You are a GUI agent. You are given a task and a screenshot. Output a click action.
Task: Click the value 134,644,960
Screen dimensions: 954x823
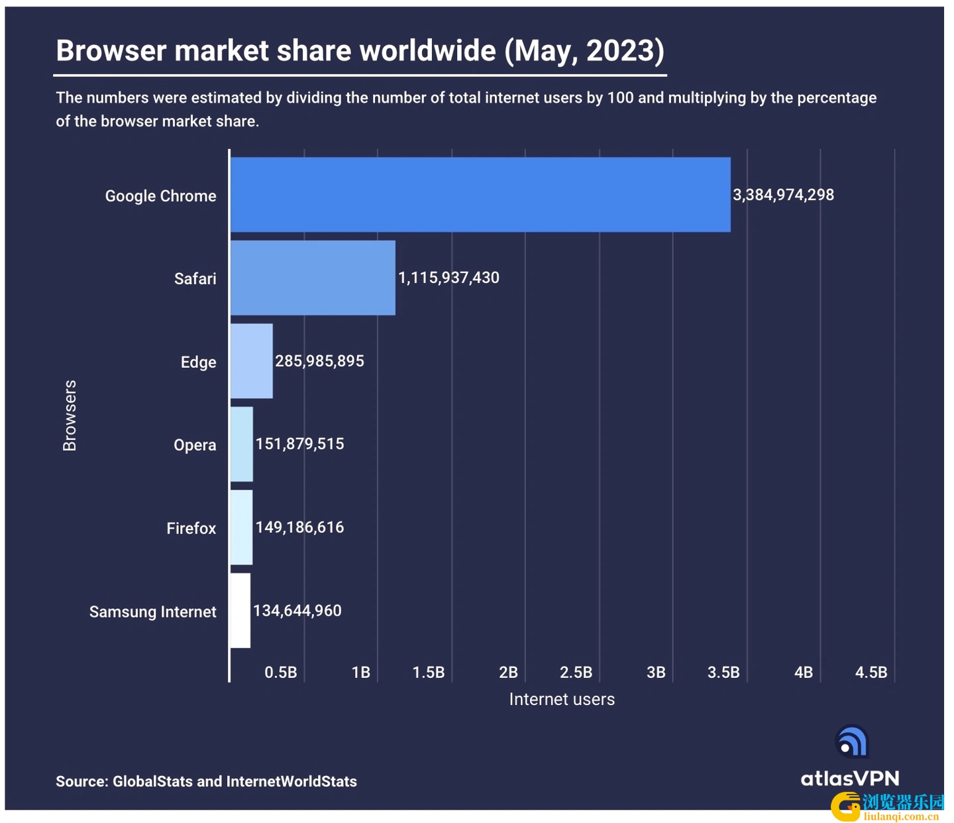[297, 610]
